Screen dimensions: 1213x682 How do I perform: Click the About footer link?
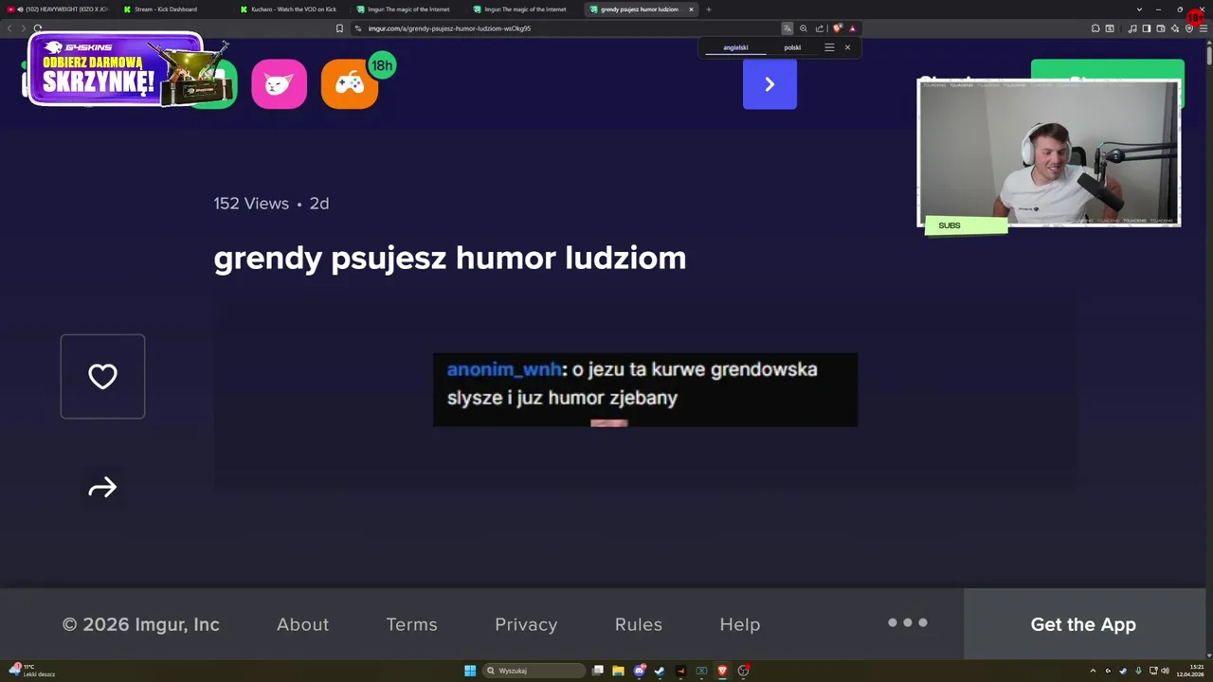tap(302, 624)
